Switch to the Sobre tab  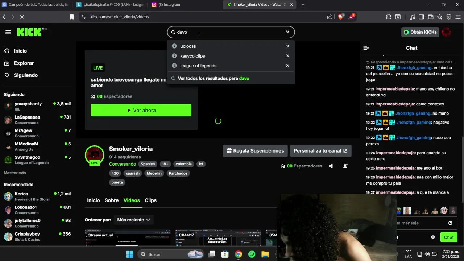pyautogui.click(x=112, y=200)
